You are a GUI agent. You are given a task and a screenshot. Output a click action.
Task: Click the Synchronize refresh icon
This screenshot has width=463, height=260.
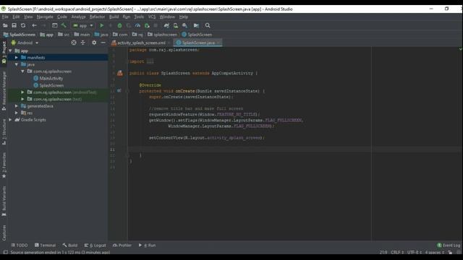coord(23,26)
